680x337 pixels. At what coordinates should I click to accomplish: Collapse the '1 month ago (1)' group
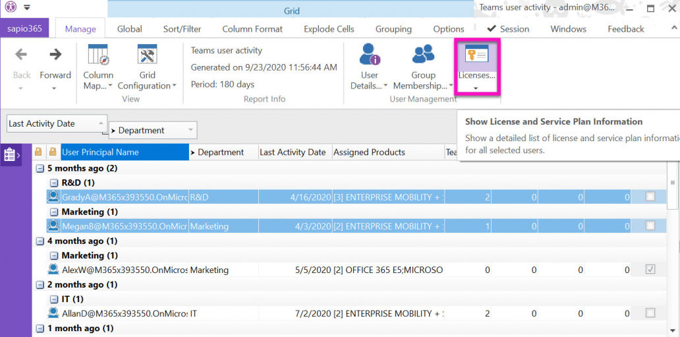pyautogui.click(x=40, y=328)
